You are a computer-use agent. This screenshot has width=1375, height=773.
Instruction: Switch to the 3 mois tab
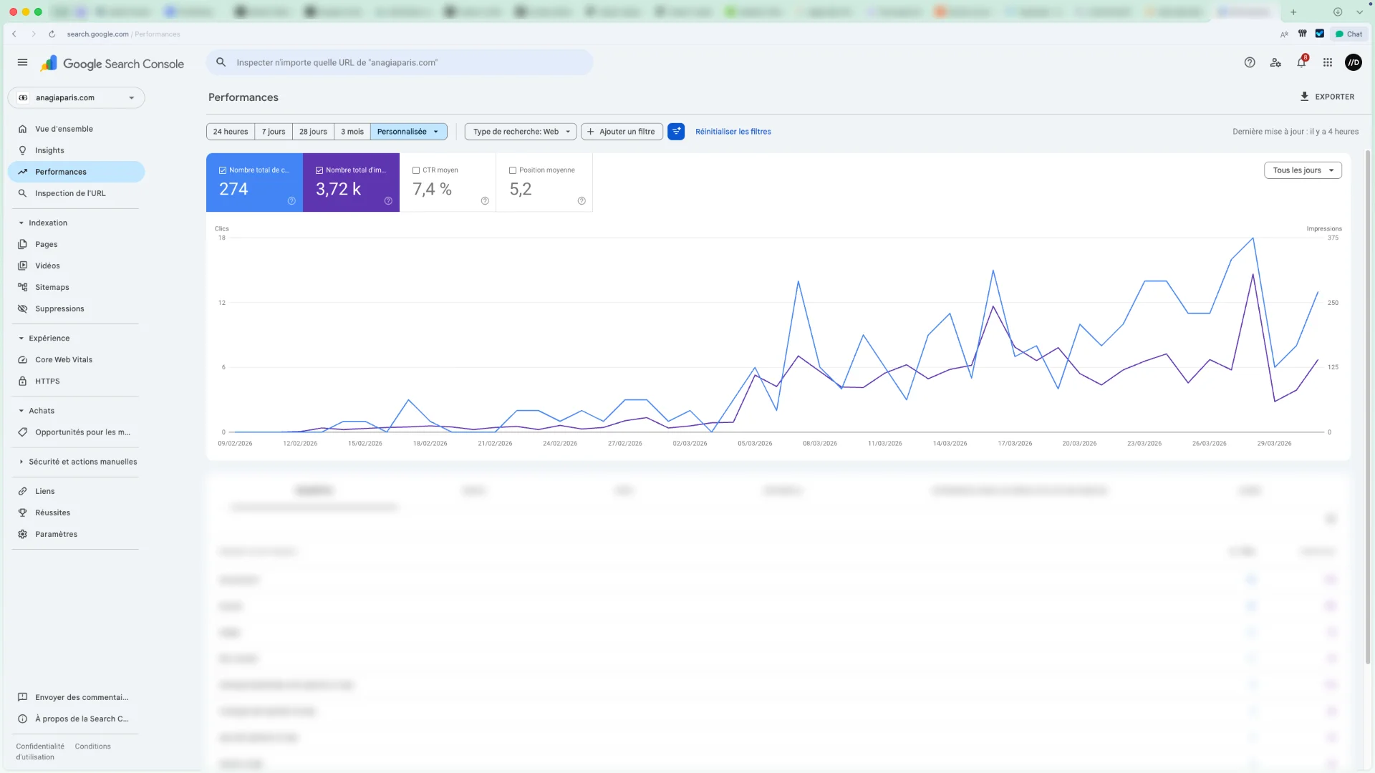(x=352, y=132)
